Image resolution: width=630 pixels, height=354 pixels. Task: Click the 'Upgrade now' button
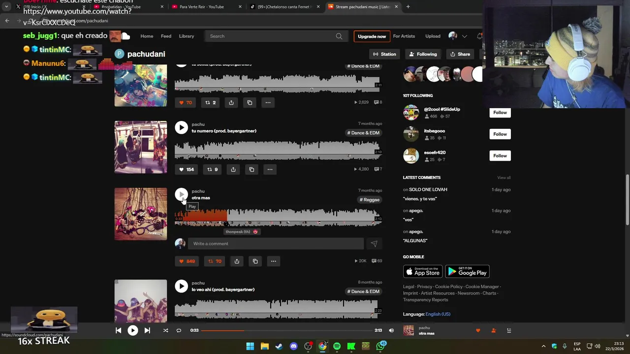pos(372,36)
